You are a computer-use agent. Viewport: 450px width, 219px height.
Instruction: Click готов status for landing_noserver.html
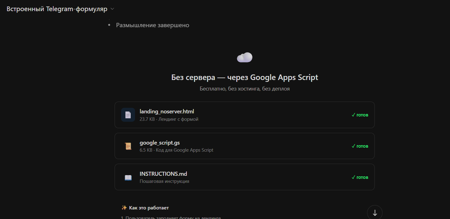click(x=360, y=115)
